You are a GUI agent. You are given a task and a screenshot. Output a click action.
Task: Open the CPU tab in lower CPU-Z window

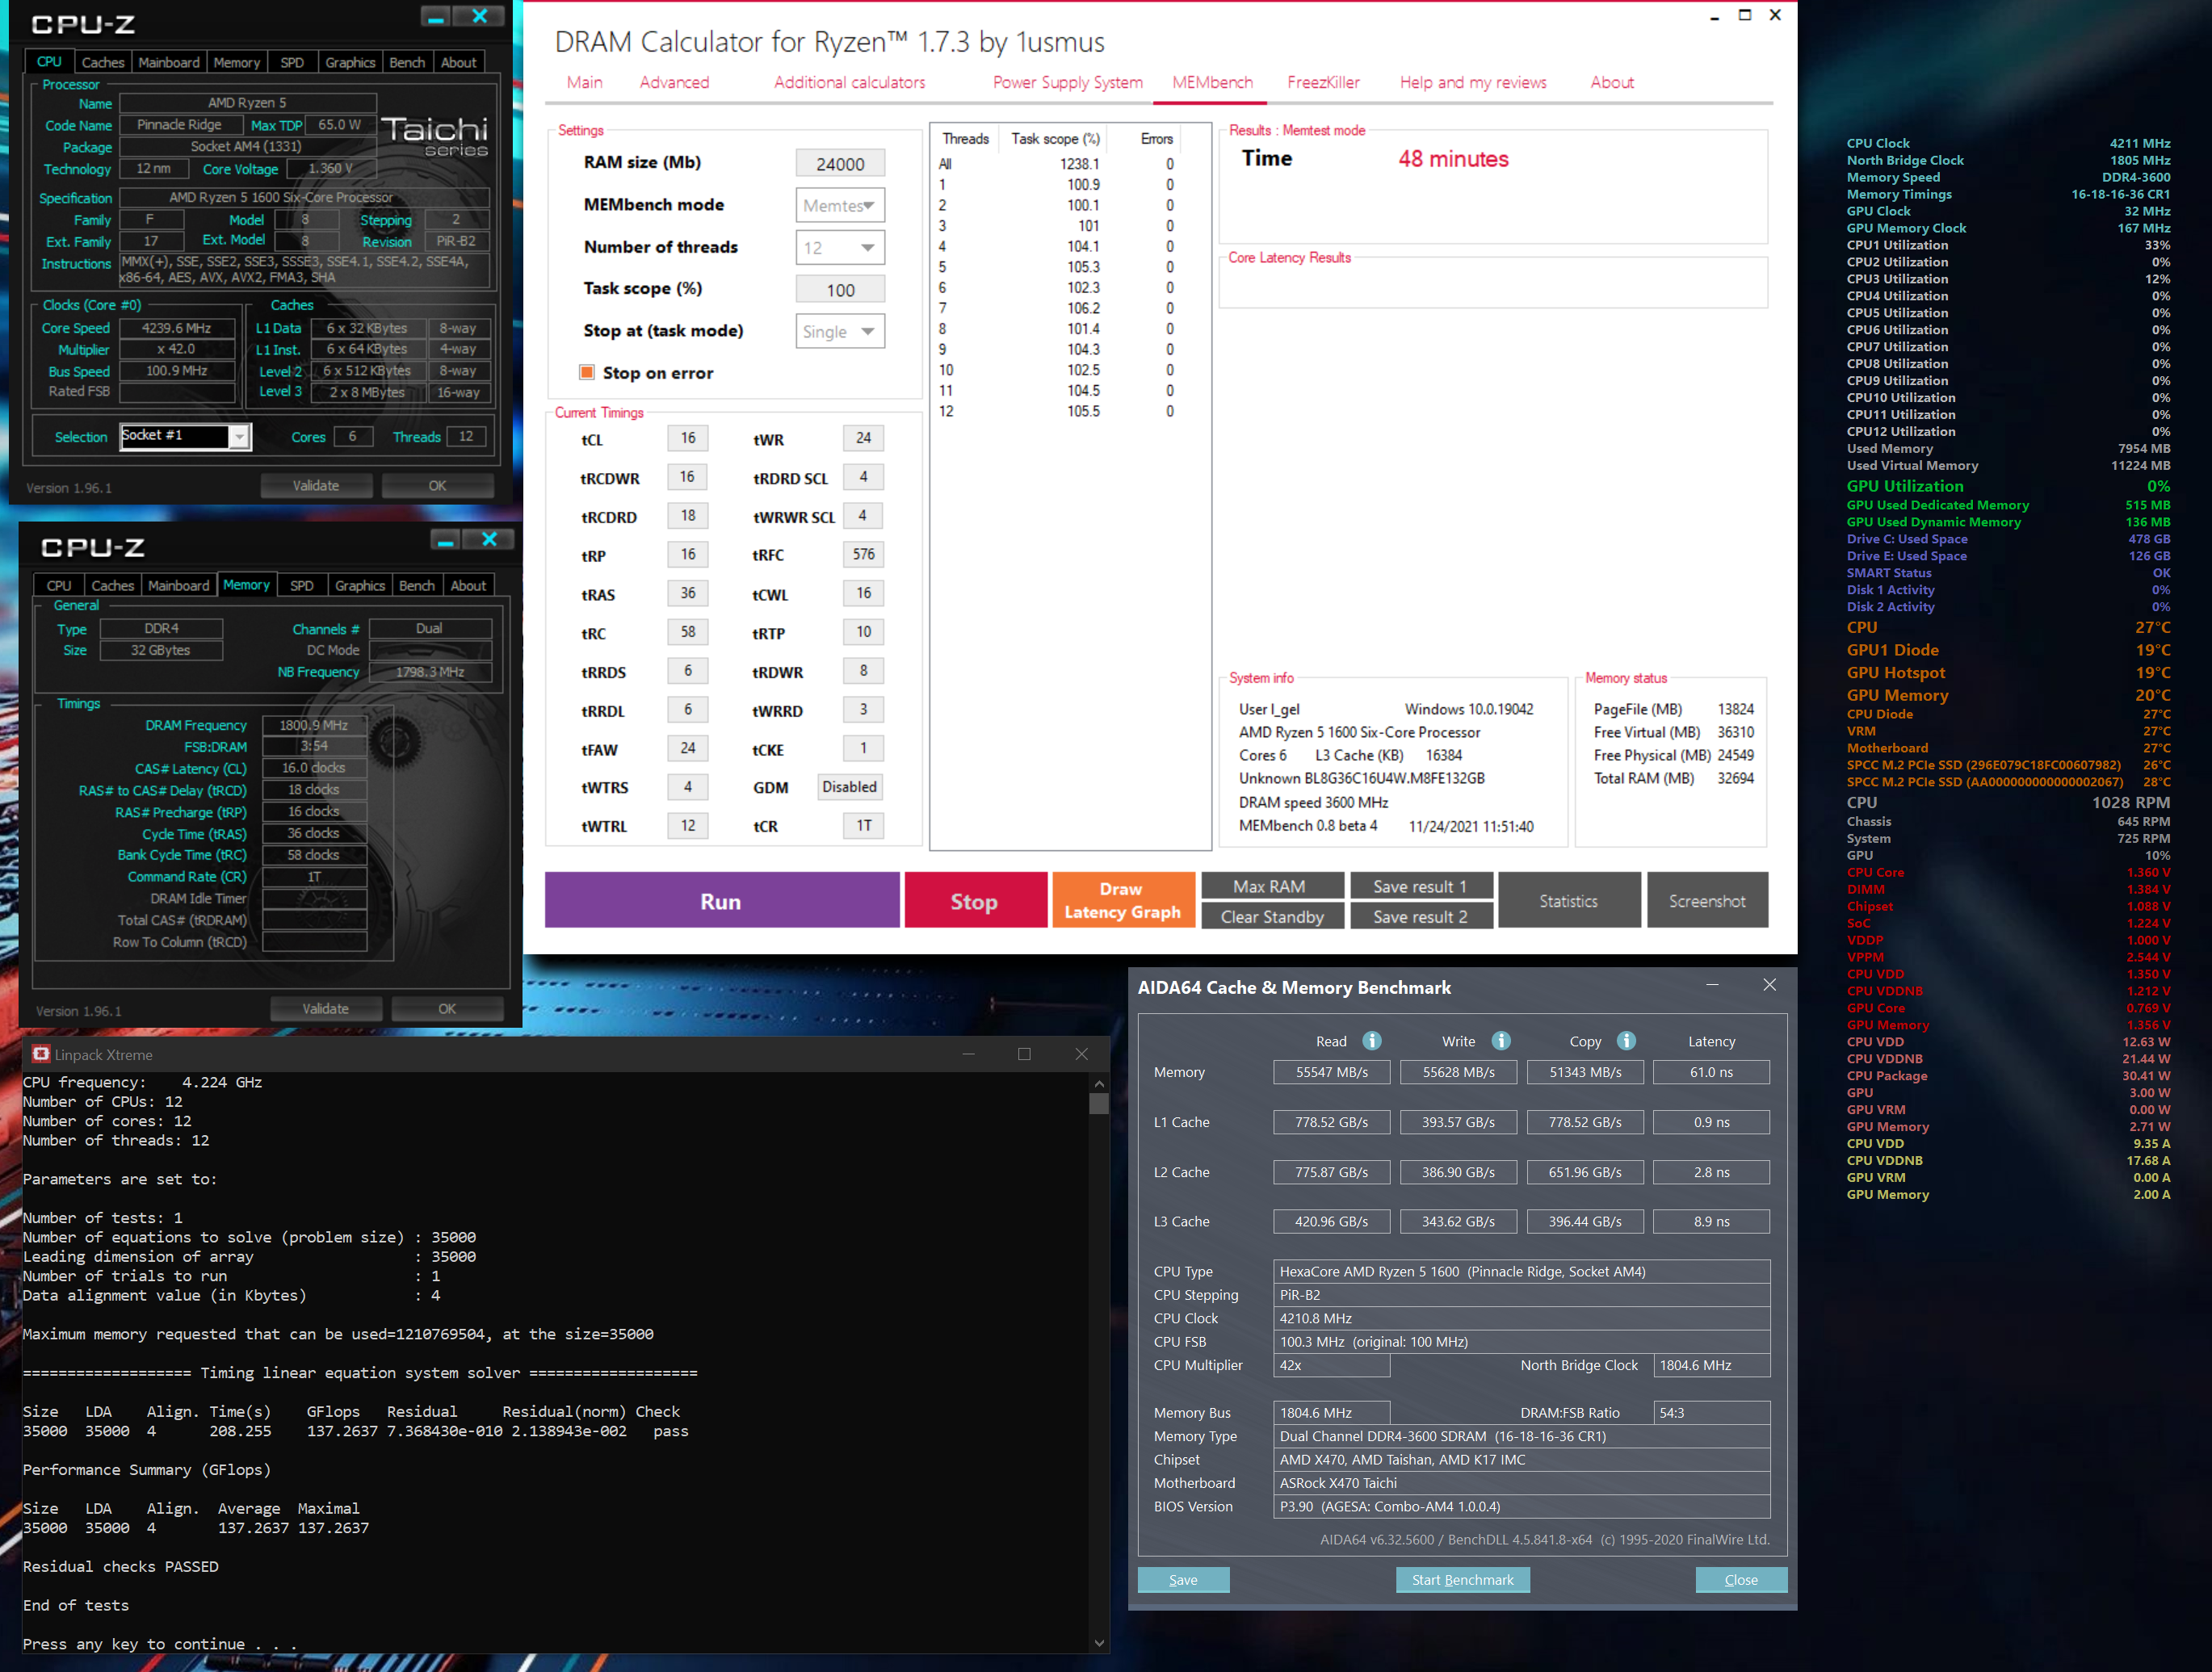59,585
